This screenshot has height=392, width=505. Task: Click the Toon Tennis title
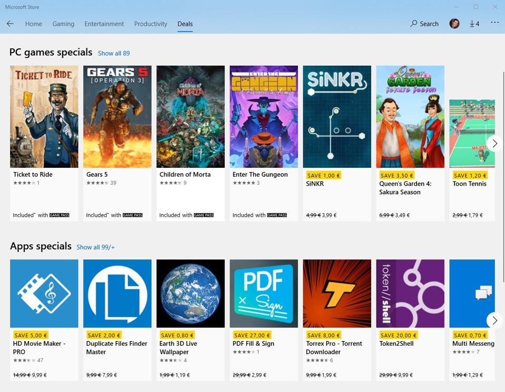click(x=469, y=184)
